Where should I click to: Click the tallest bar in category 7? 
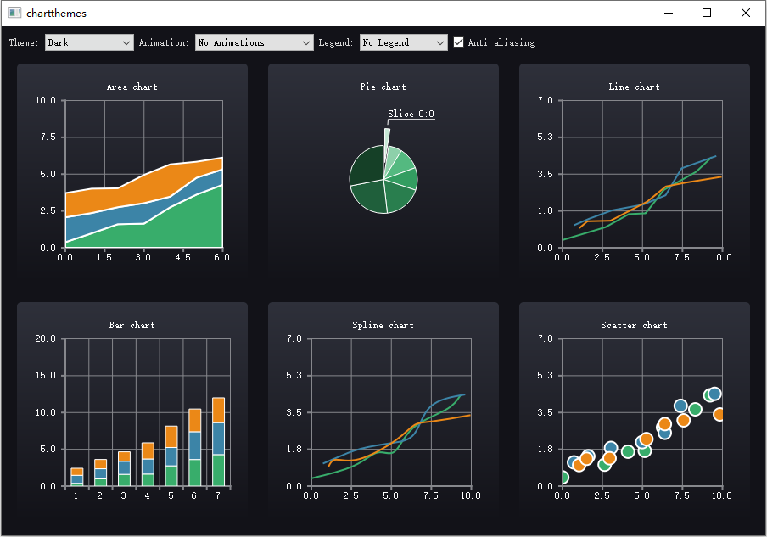click(218, 442)
